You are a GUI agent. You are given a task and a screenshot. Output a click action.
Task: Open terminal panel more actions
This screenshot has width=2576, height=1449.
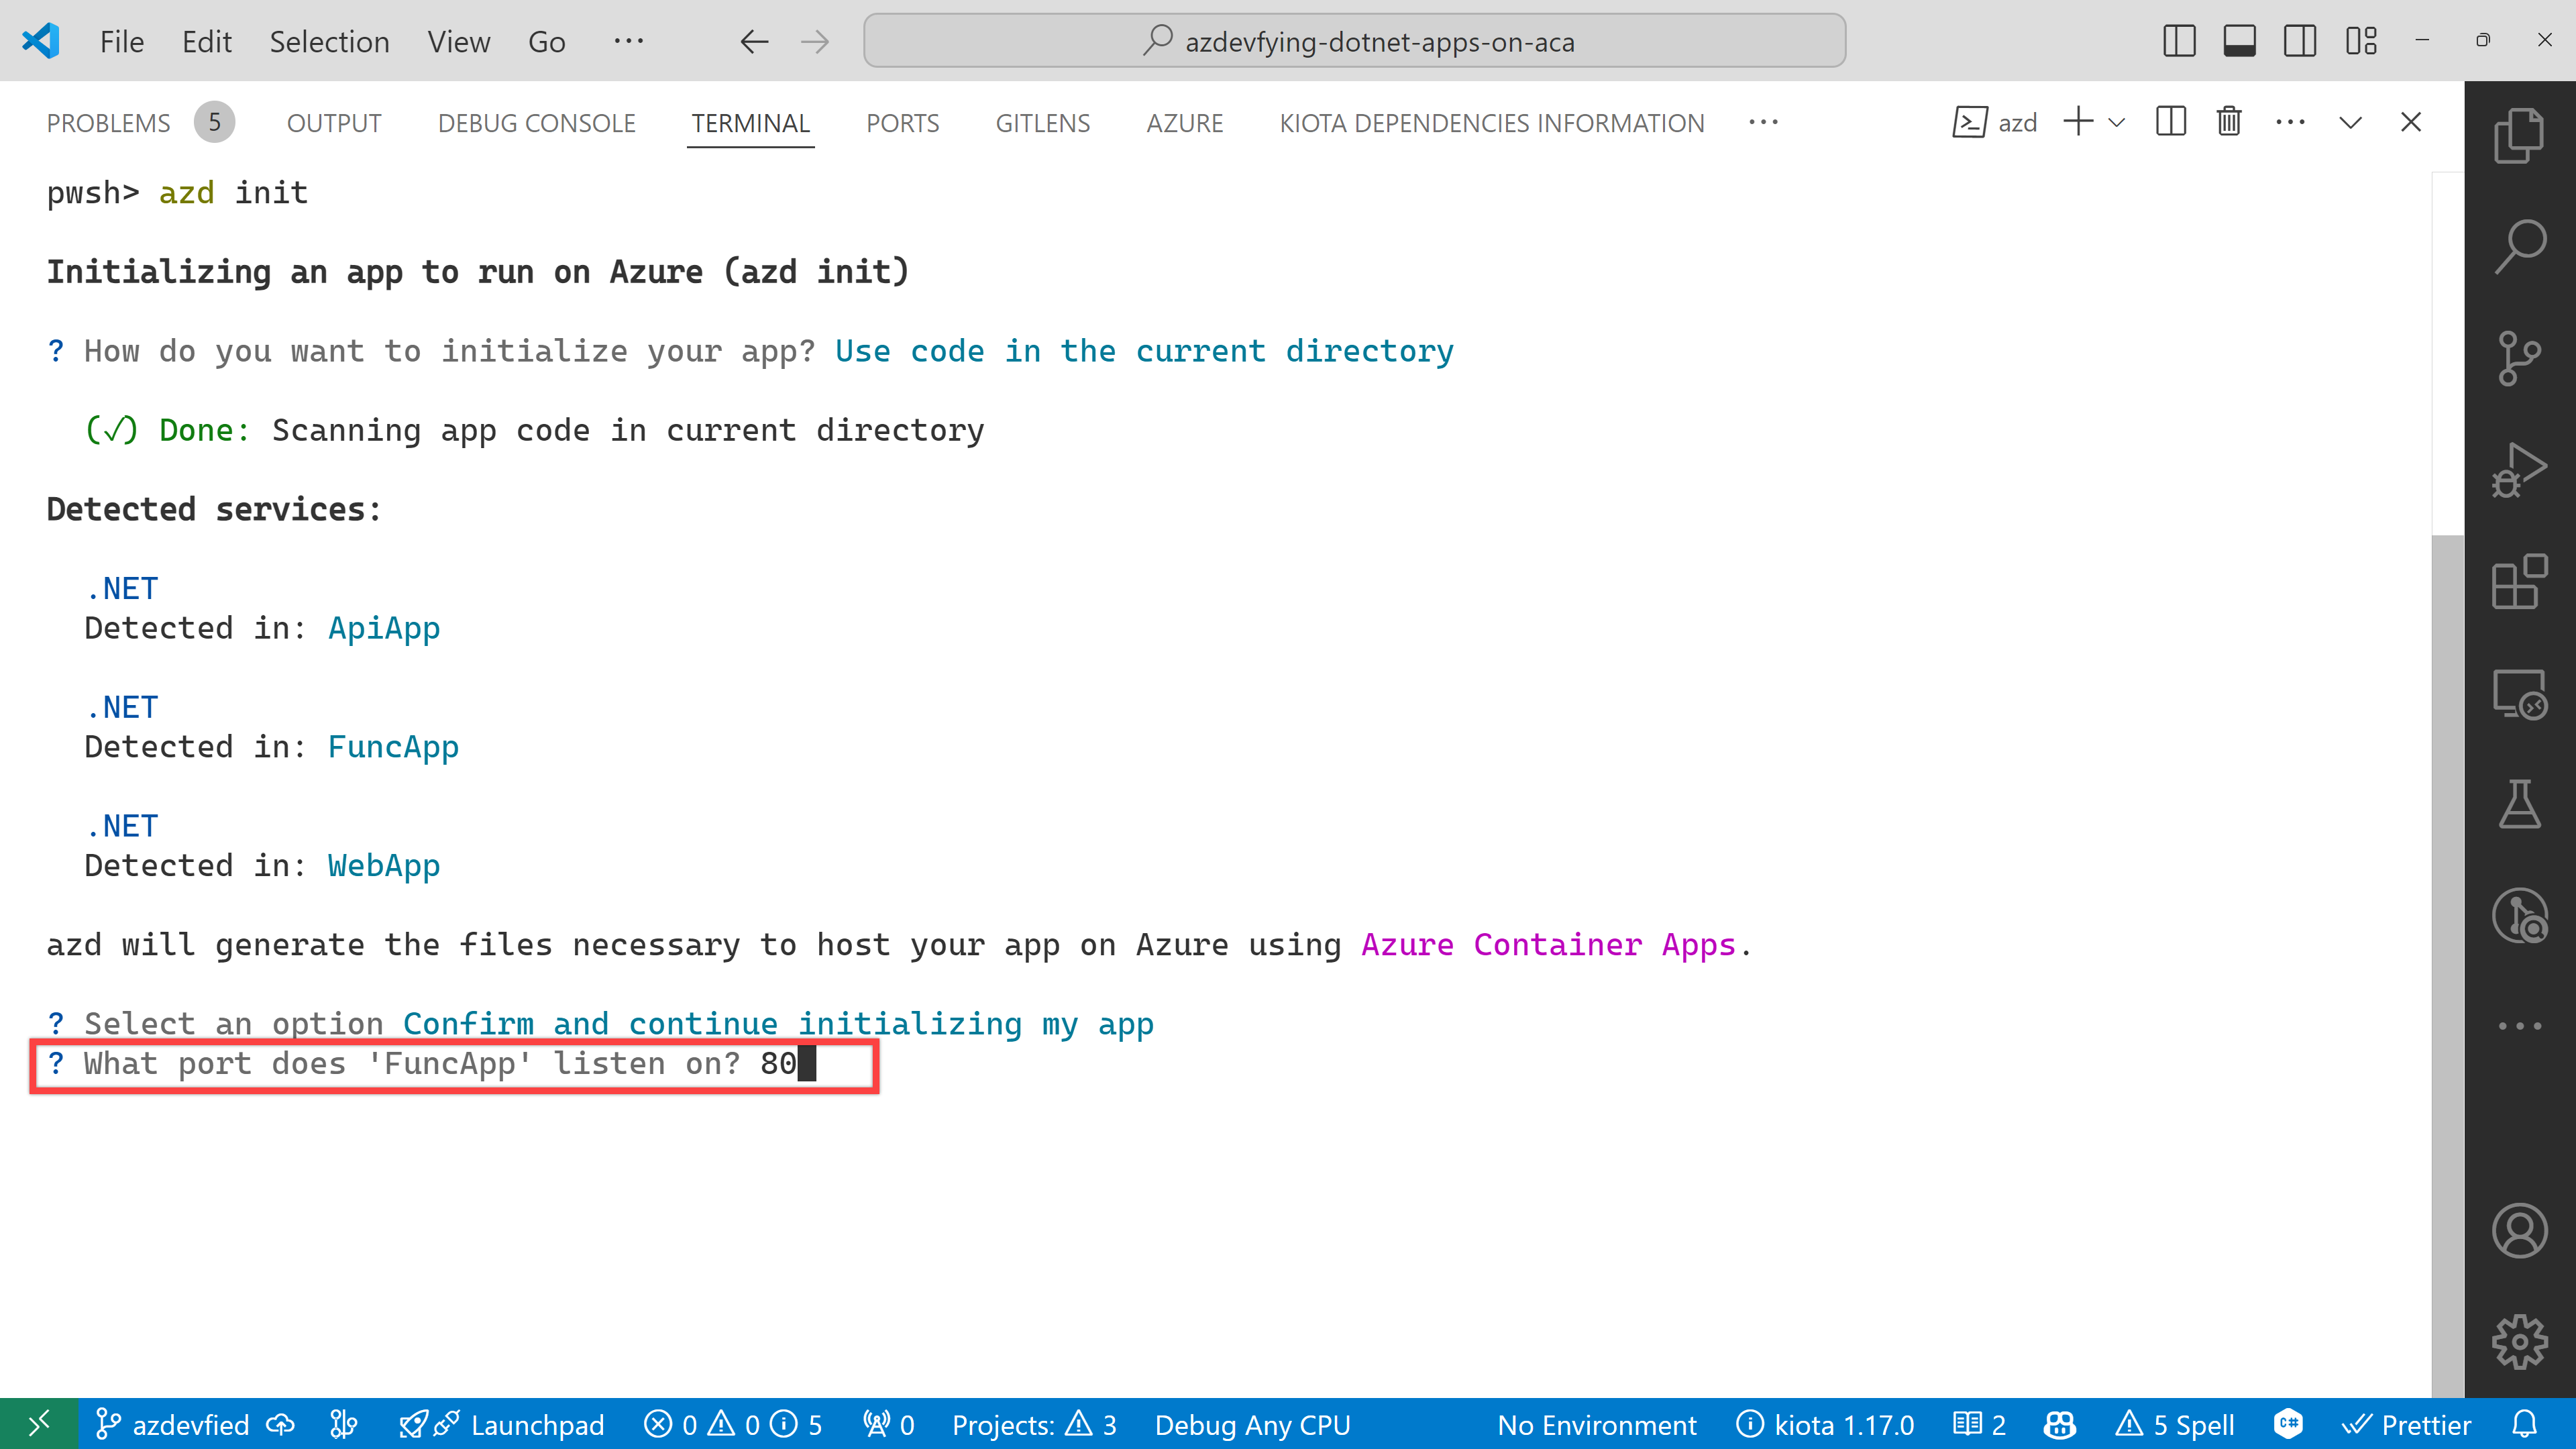pyautogui.click(x=2290, y=122)
